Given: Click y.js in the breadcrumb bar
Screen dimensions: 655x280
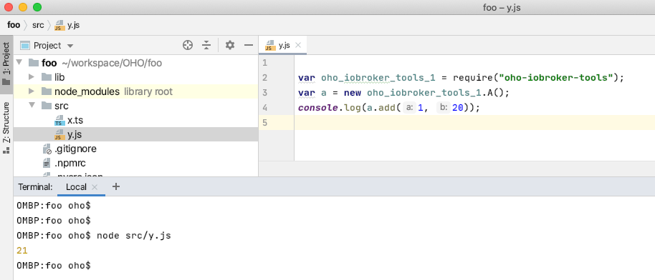Looking at the screenshot, I should 74,25.
